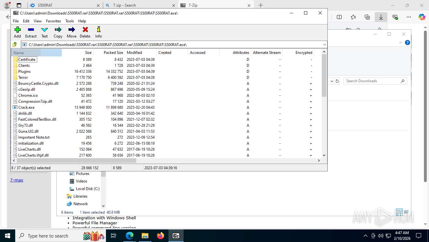
Task: Click the red Delete icon
Action: pyautogui.click(x=85, y=30)
